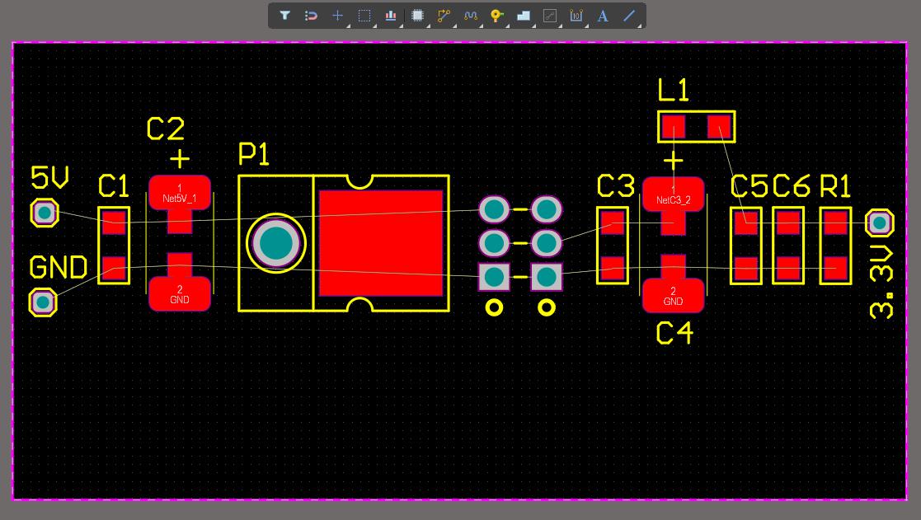
Task: Select the GND silkscreen label
Action: (x=59, y=268)
